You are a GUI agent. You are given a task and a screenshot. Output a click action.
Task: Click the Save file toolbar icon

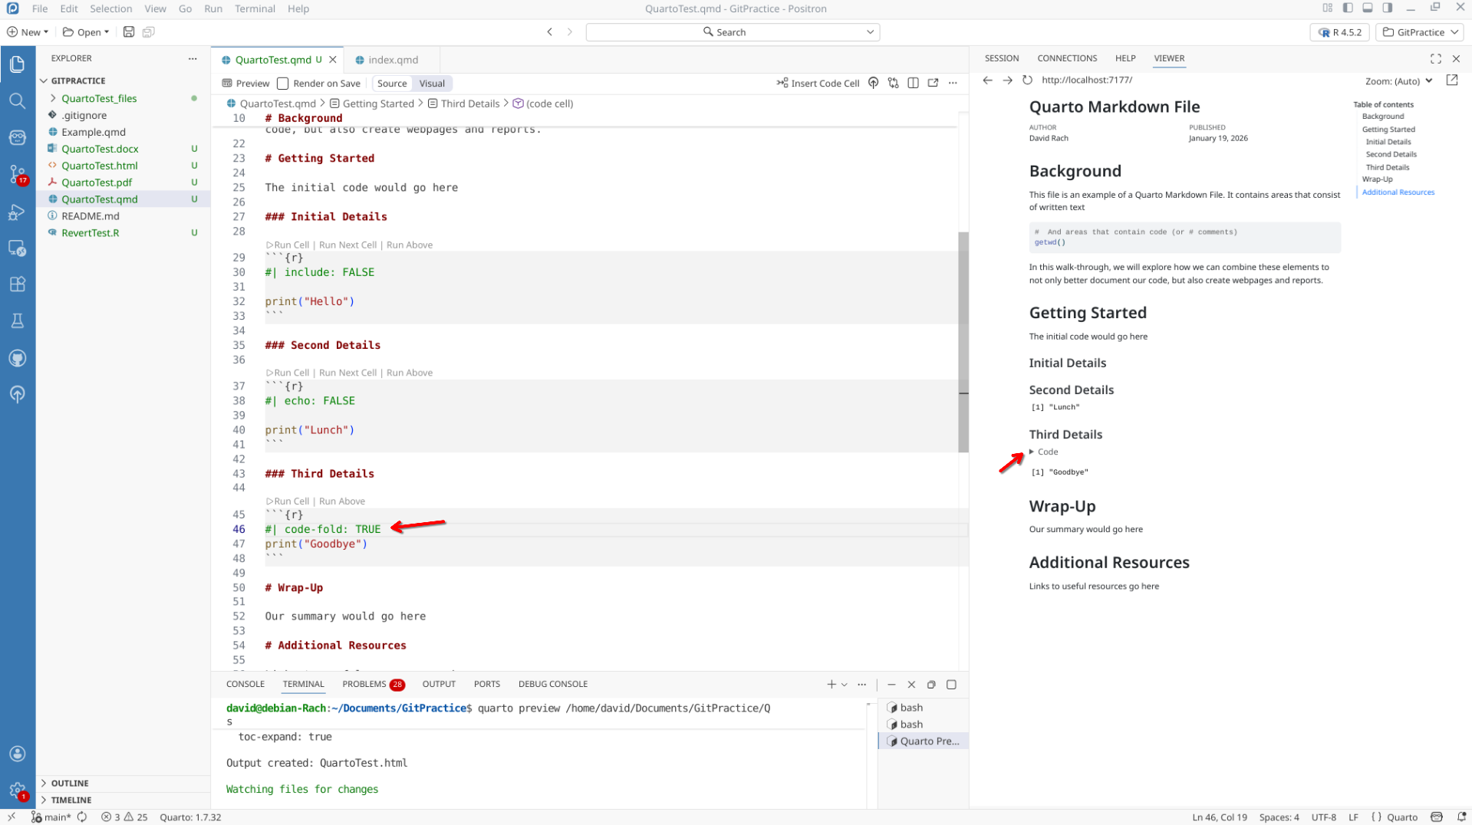129,32
